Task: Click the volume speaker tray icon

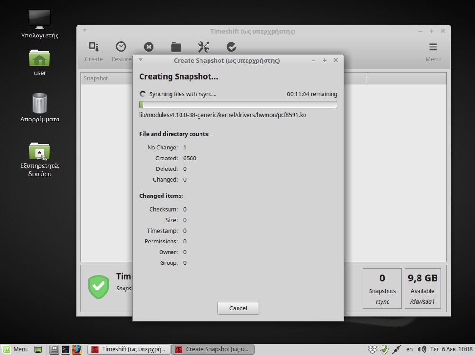Action: [x=421, y=349]
